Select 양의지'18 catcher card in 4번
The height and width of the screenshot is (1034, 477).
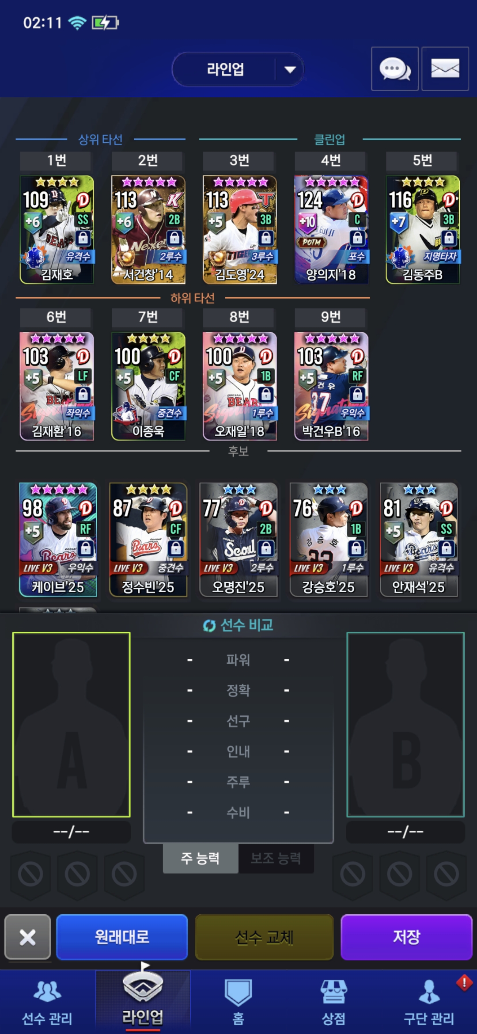point(331,230)
